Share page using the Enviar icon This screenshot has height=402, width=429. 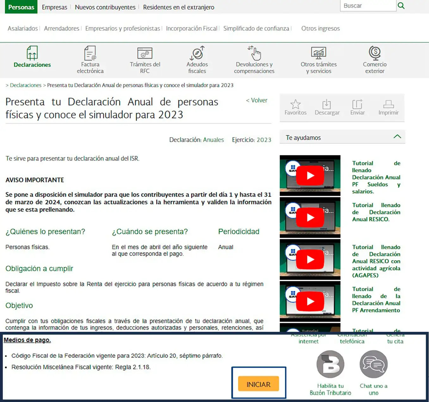click(357, 107)
